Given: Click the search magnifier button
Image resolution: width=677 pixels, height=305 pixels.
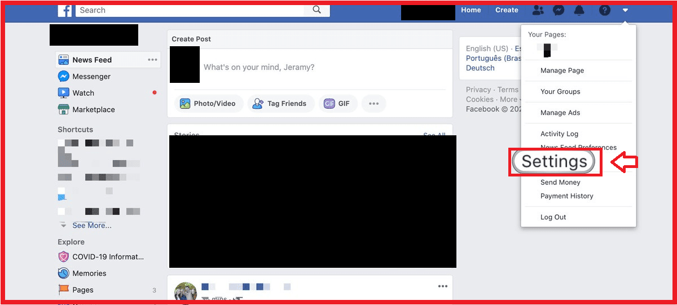Looking at the screenshot, I should 317,10.
